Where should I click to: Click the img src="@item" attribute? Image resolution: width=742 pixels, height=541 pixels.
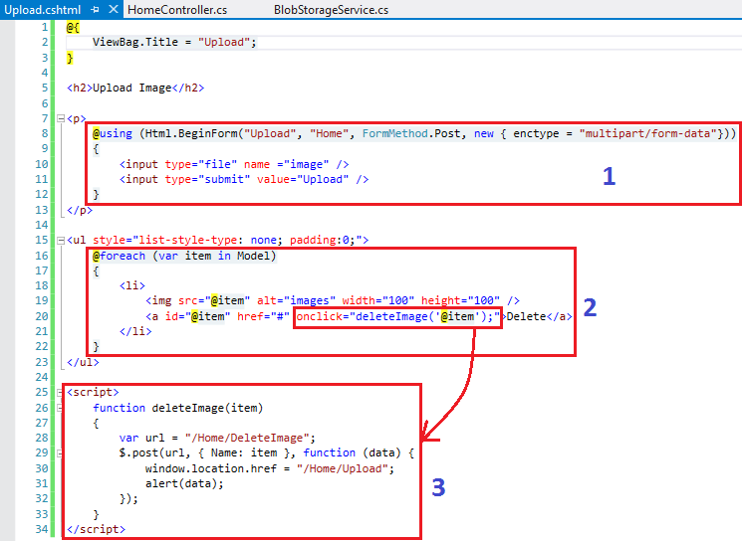(x=214, y=300)
